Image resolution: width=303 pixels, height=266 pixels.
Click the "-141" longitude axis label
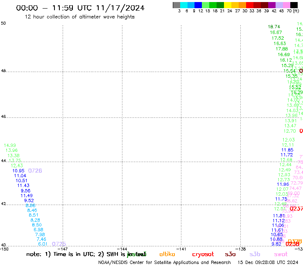click(x=181, y=249)
